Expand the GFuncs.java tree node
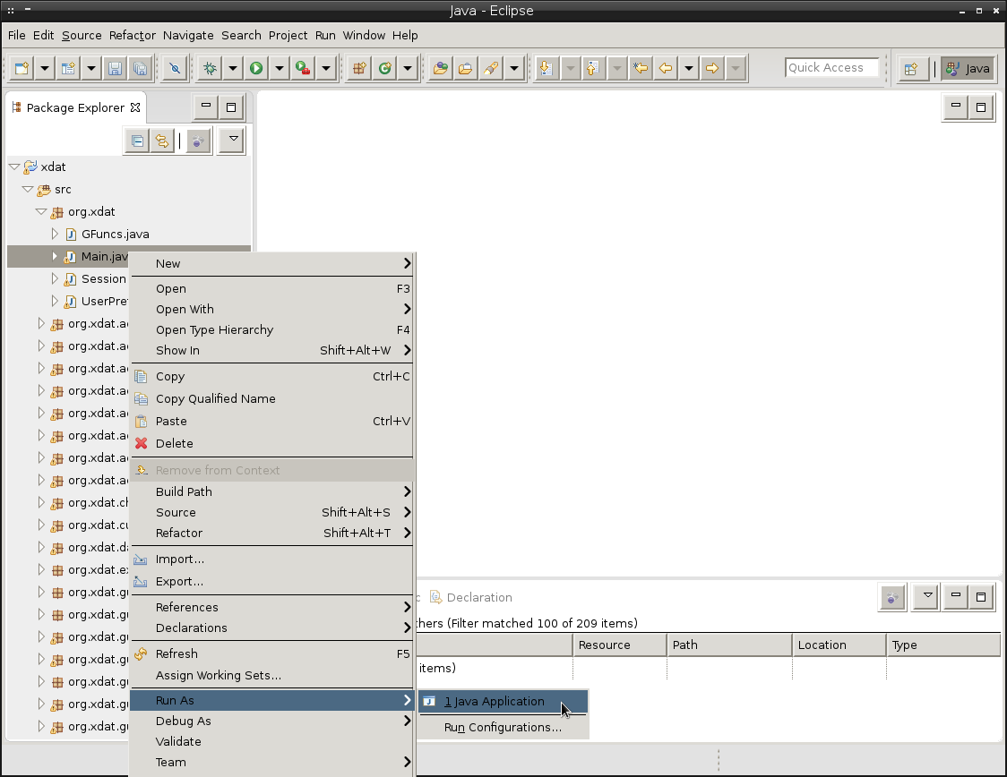This screenshot has height=777, width=1007. click(x=56, y=235)
